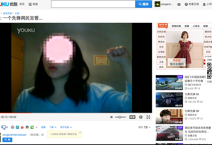The height and width of the screenshot is (145, 212).
Task: Go to 首页 home page
Action: 22,4
